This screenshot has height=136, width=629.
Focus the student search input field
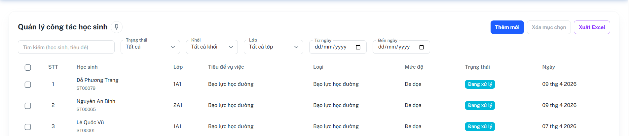coord(66,47)
